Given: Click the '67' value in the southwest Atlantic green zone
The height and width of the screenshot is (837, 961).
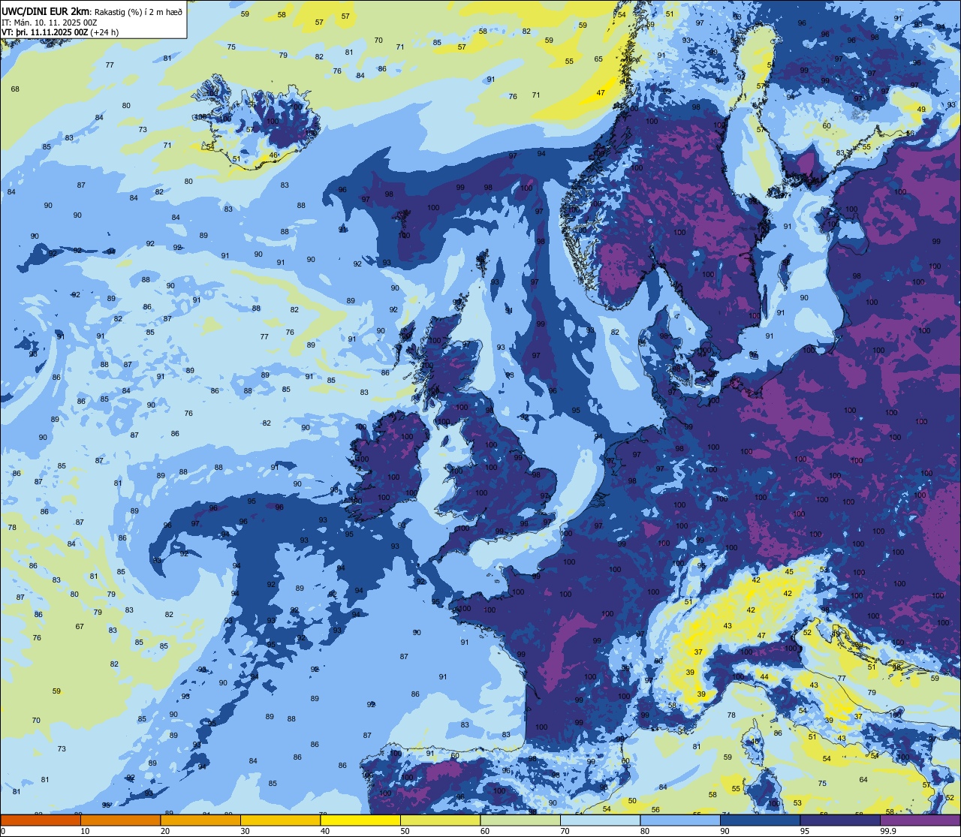Looking at the screenshot, I should pos(80,626).
